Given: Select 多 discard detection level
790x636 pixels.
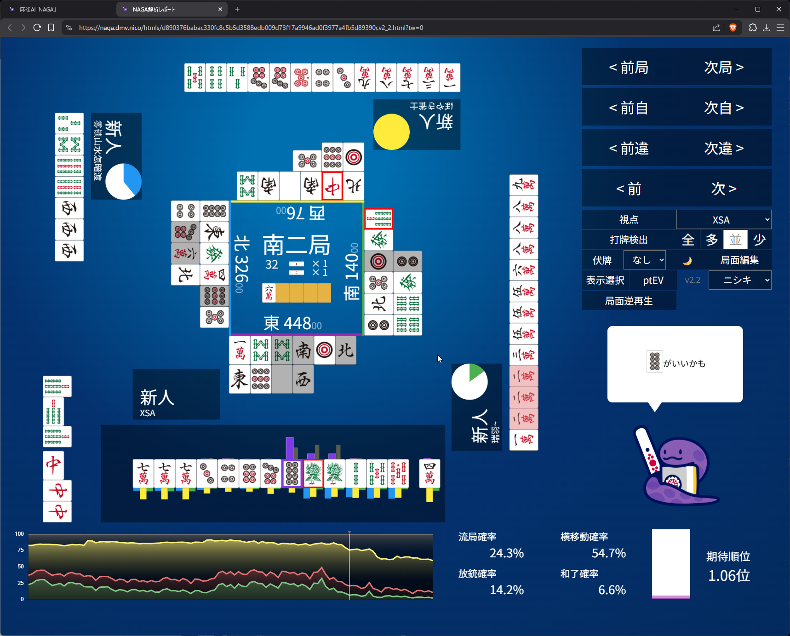Looking at the screenshot, I should click(x=712, y=240).
